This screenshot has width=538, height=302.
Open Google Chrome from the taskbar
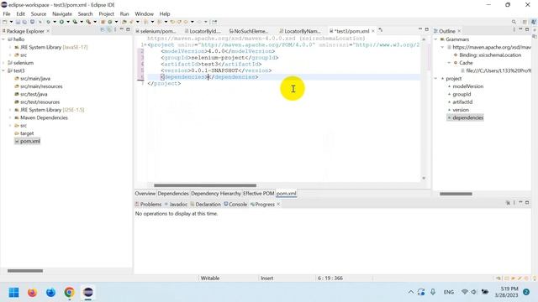69,293
